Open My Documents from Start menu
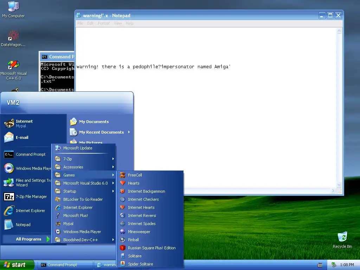Viewport: 360px width, 270px height. tap(100, 121)
